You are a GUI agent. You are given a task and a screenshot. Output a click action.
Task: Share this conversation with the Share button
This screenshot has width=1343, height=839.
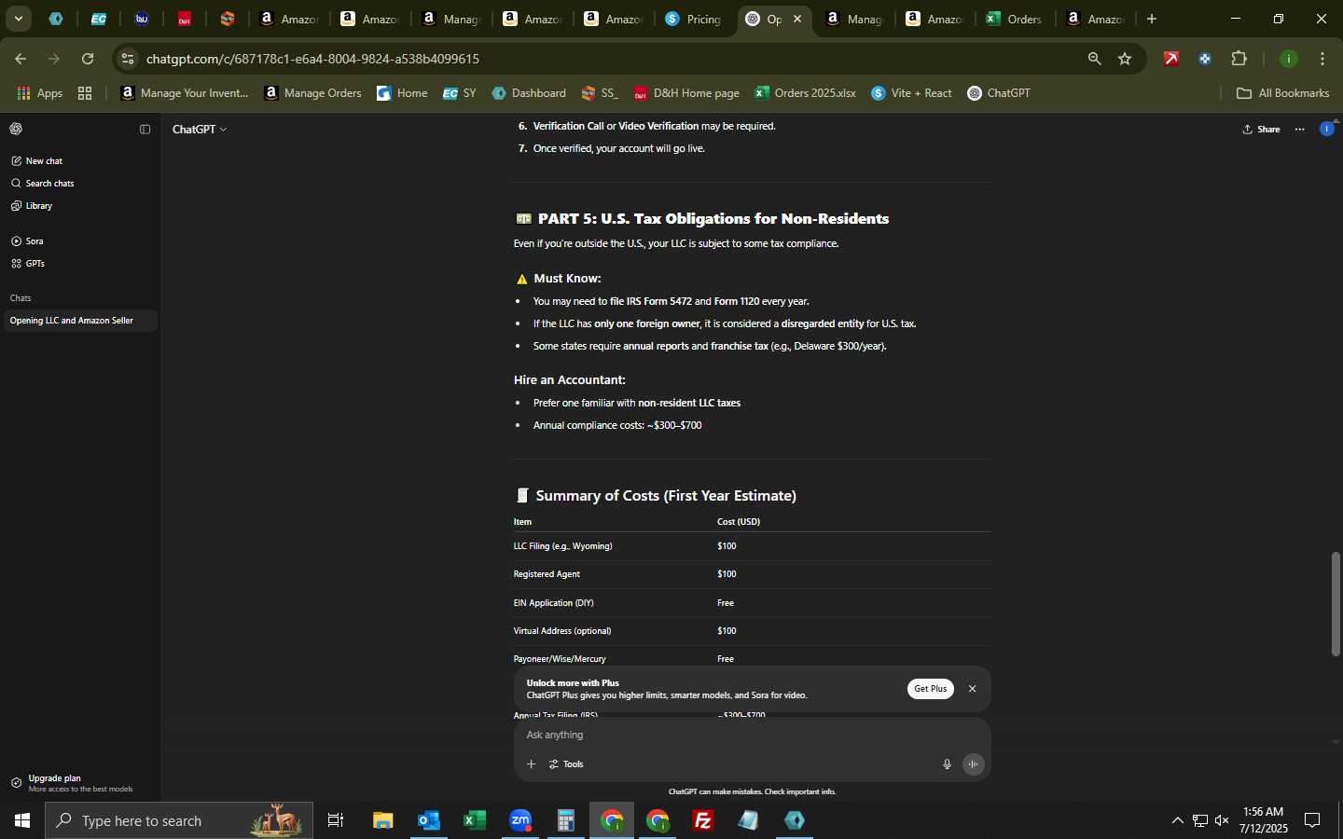point(1262,130)
